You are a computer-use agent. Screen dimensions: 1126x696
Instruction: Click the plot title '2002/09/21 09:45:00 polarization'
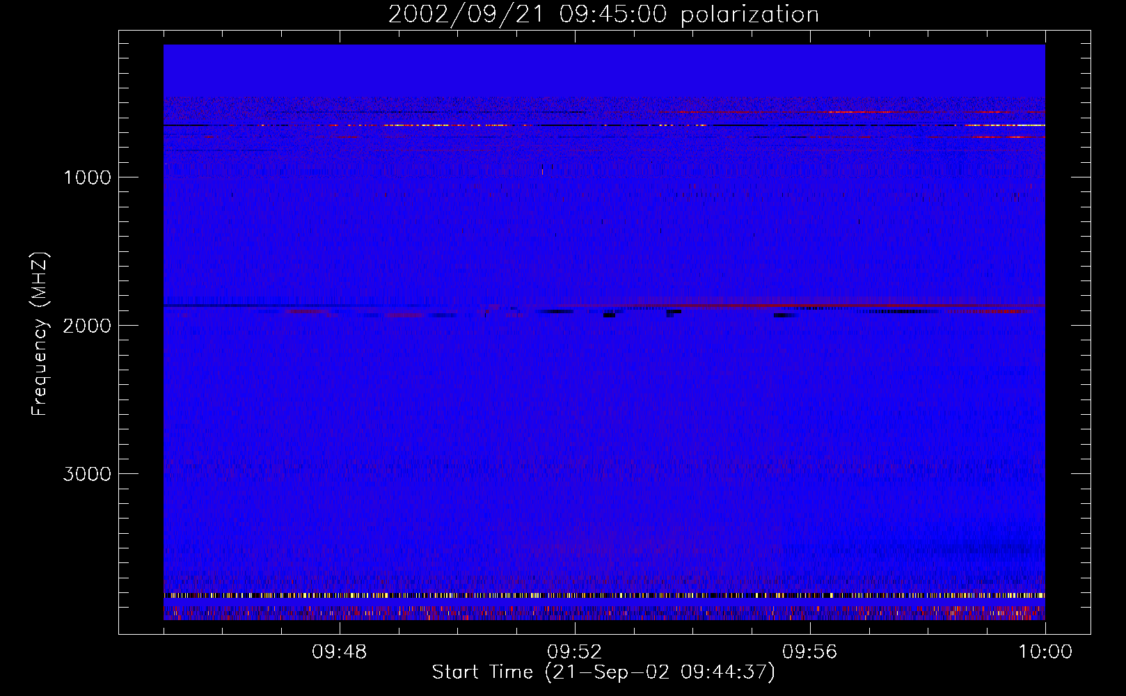(x=603, y=15)
